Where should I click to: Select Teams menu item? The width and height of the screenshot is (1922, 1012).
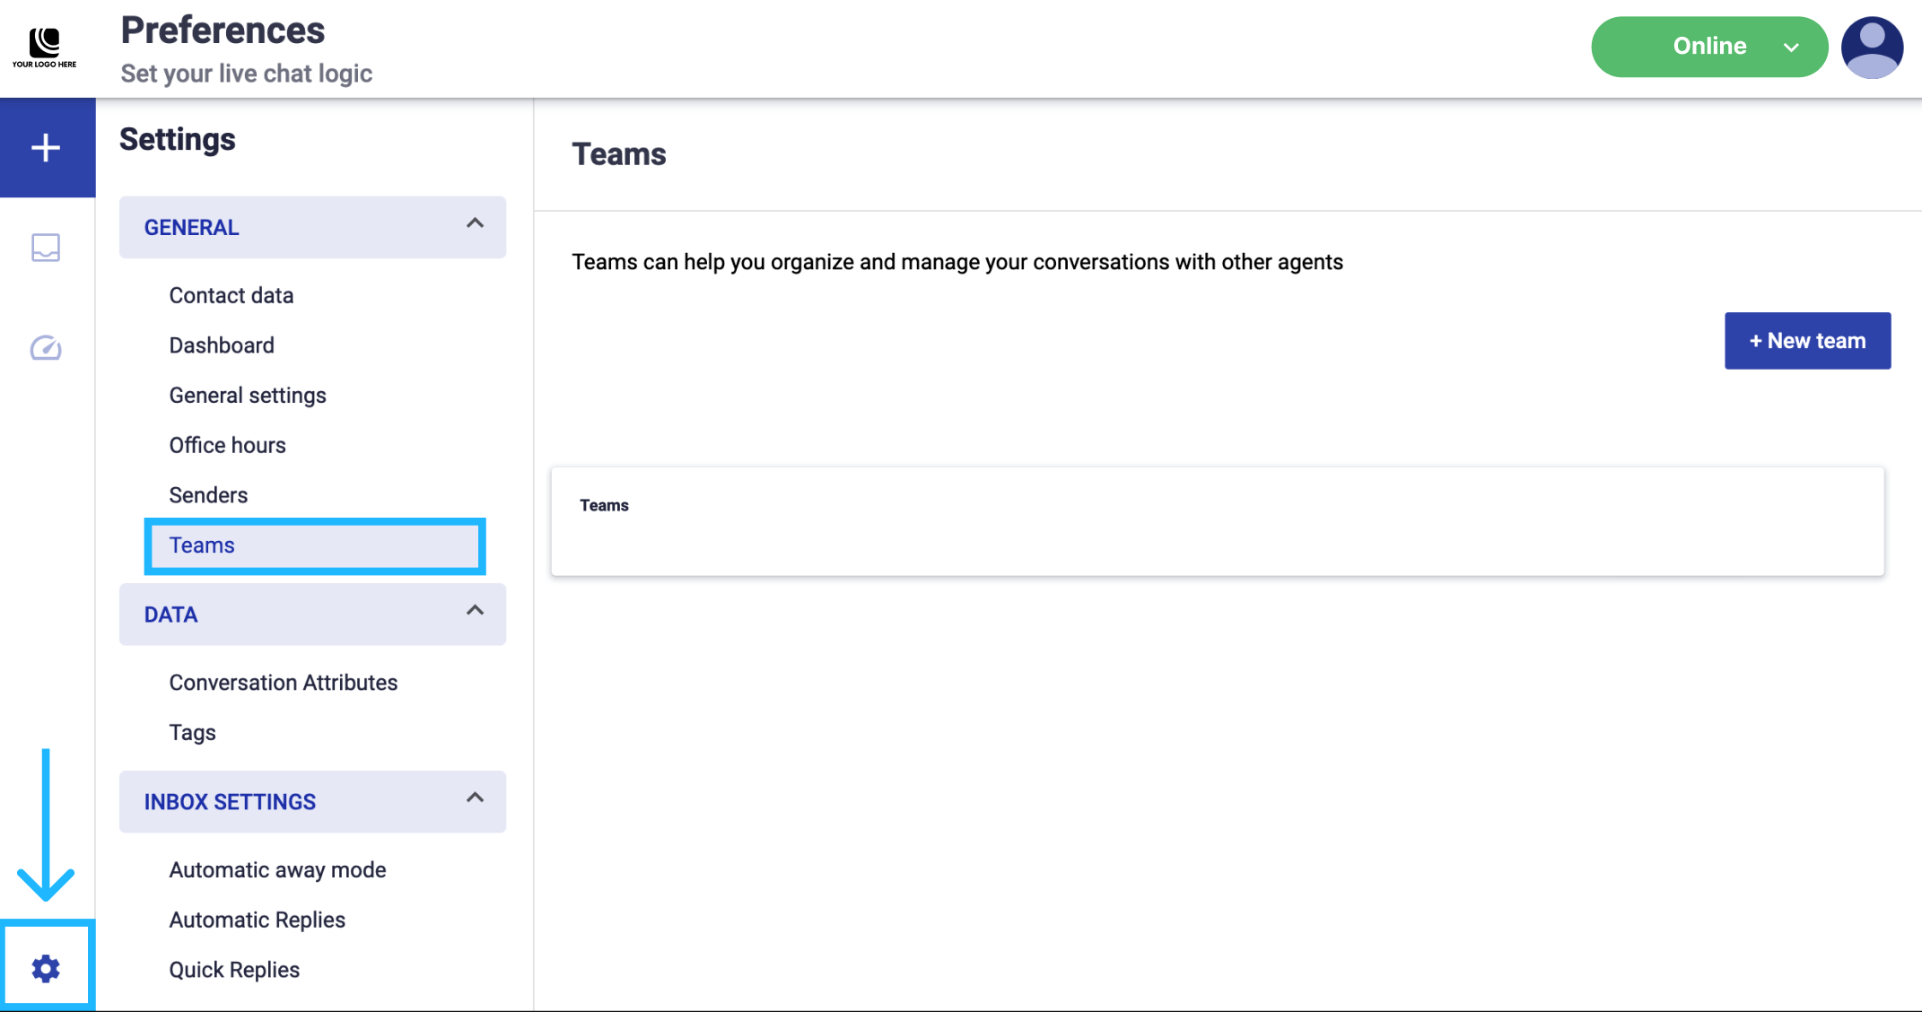(x=202, y=545)
